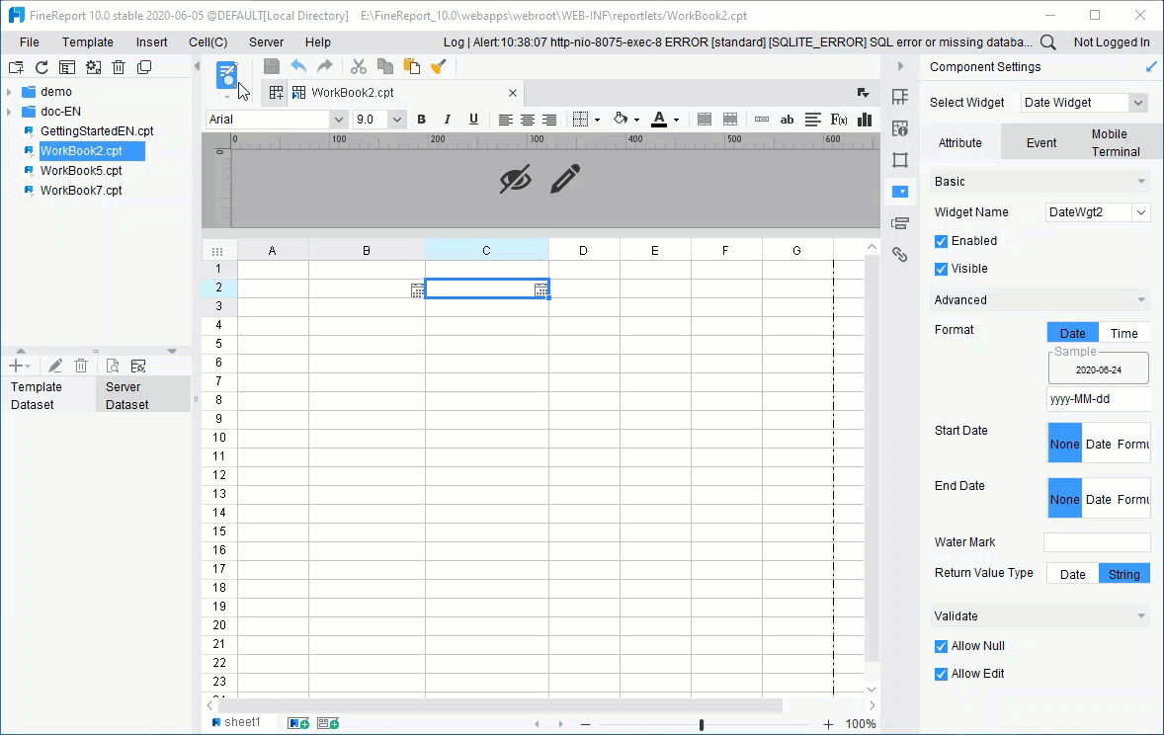Image resolution: width=1164 pixels, height=735 pixels.
Task: Cut the selection with the scissors icon
Action: (x=359, y=67)
